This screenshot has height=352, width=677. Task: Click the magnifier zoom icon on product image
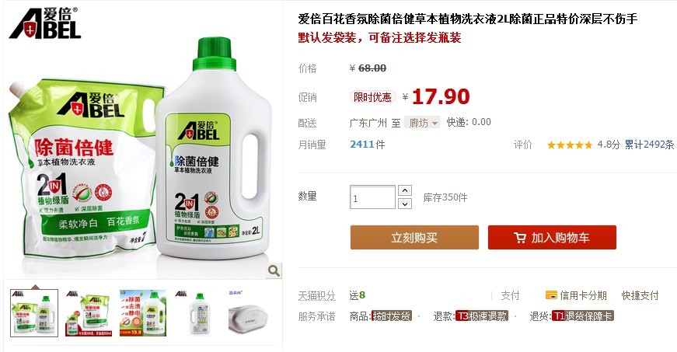[274, 270]
